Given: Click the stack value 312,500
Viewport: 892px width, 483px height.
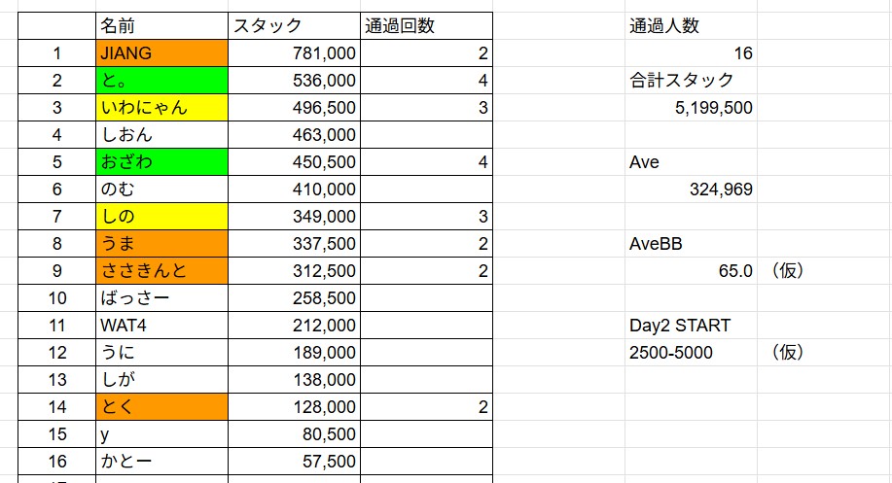Looking at the screenshot, I should tap(294, 271).
